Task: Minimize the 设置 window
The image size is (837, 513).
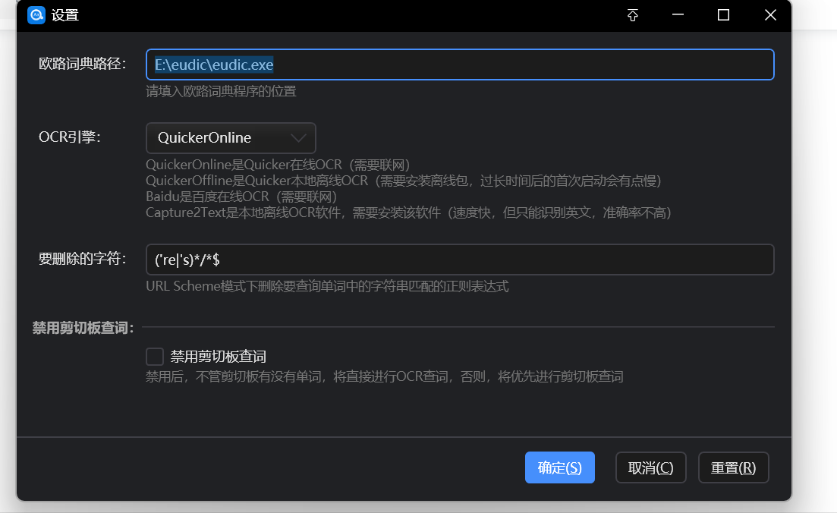Action: [x=678, y=15]
